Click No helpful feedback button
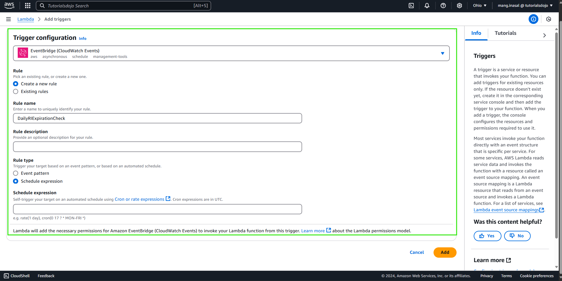The image size is (562, 281). (517, 236)
